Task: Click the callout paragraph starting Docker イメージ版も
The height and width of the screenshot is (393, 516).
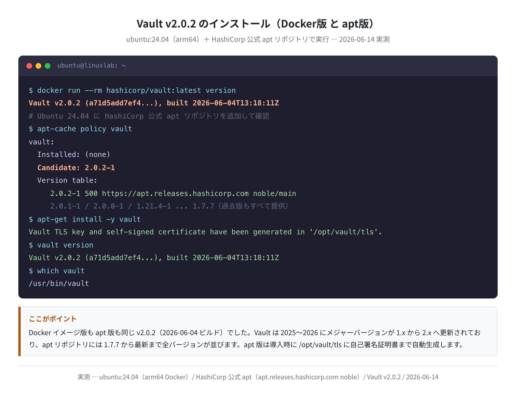Action: tap(255, 339)
